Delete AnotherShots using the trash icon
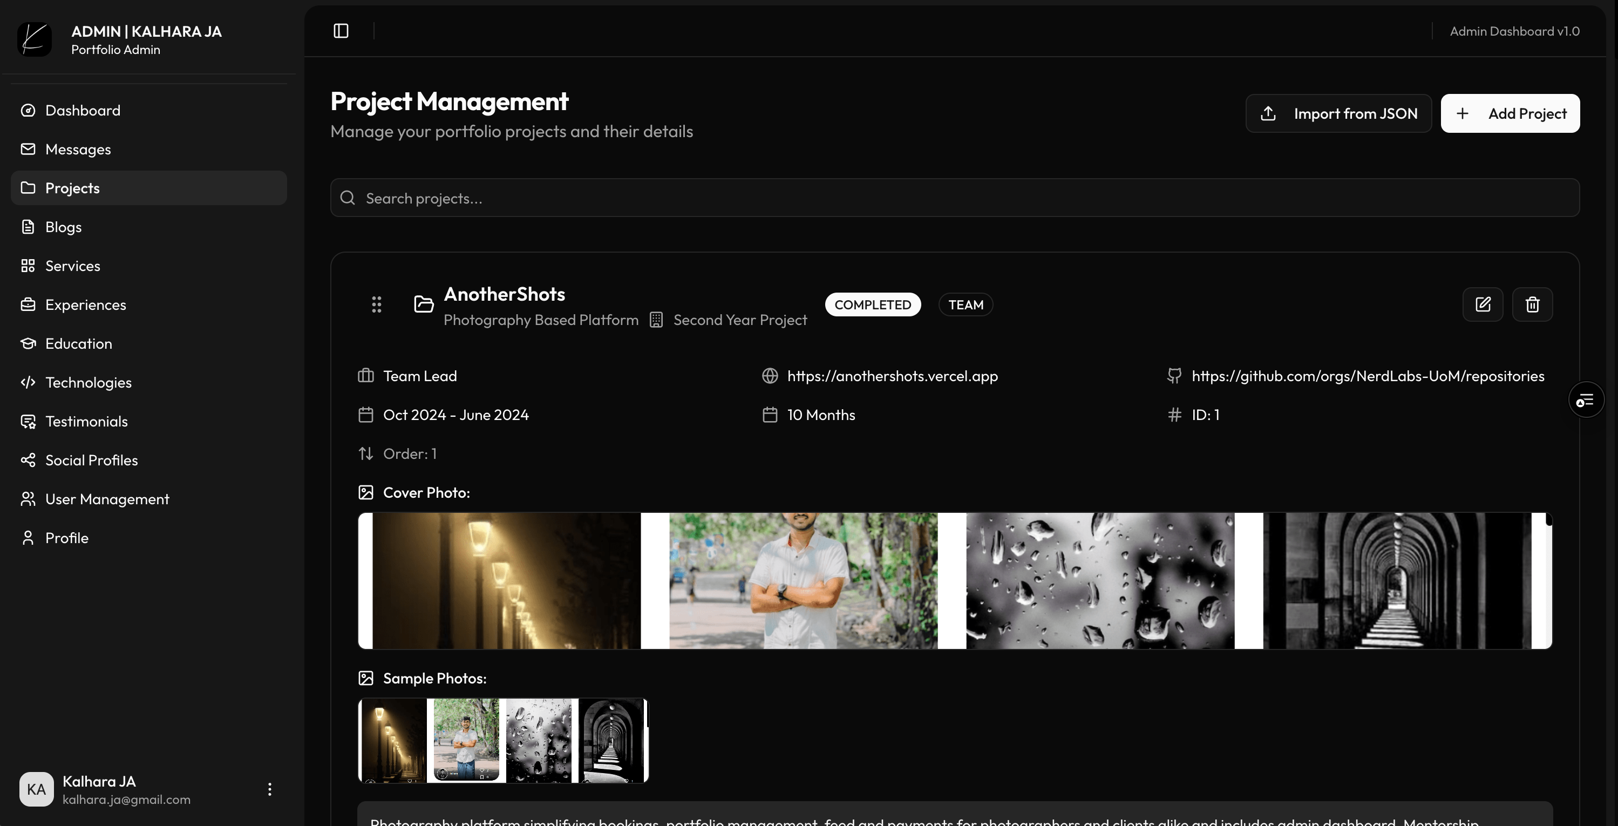The width and height of the screenshot is (1618, 826). pyautogui.click(x=1532, y=304)
